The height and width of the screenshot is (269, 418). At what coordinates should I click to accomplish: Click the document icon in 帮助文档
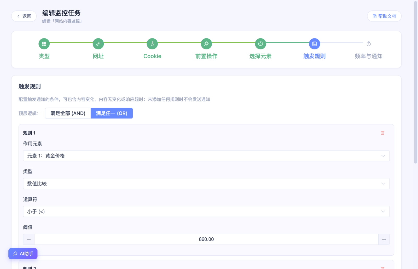point(374,16)
